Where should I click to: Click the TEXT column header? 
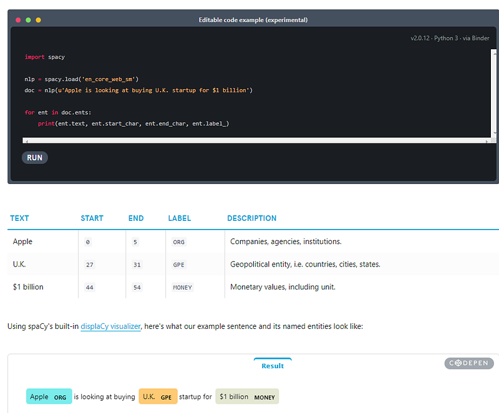click(19, 218)
